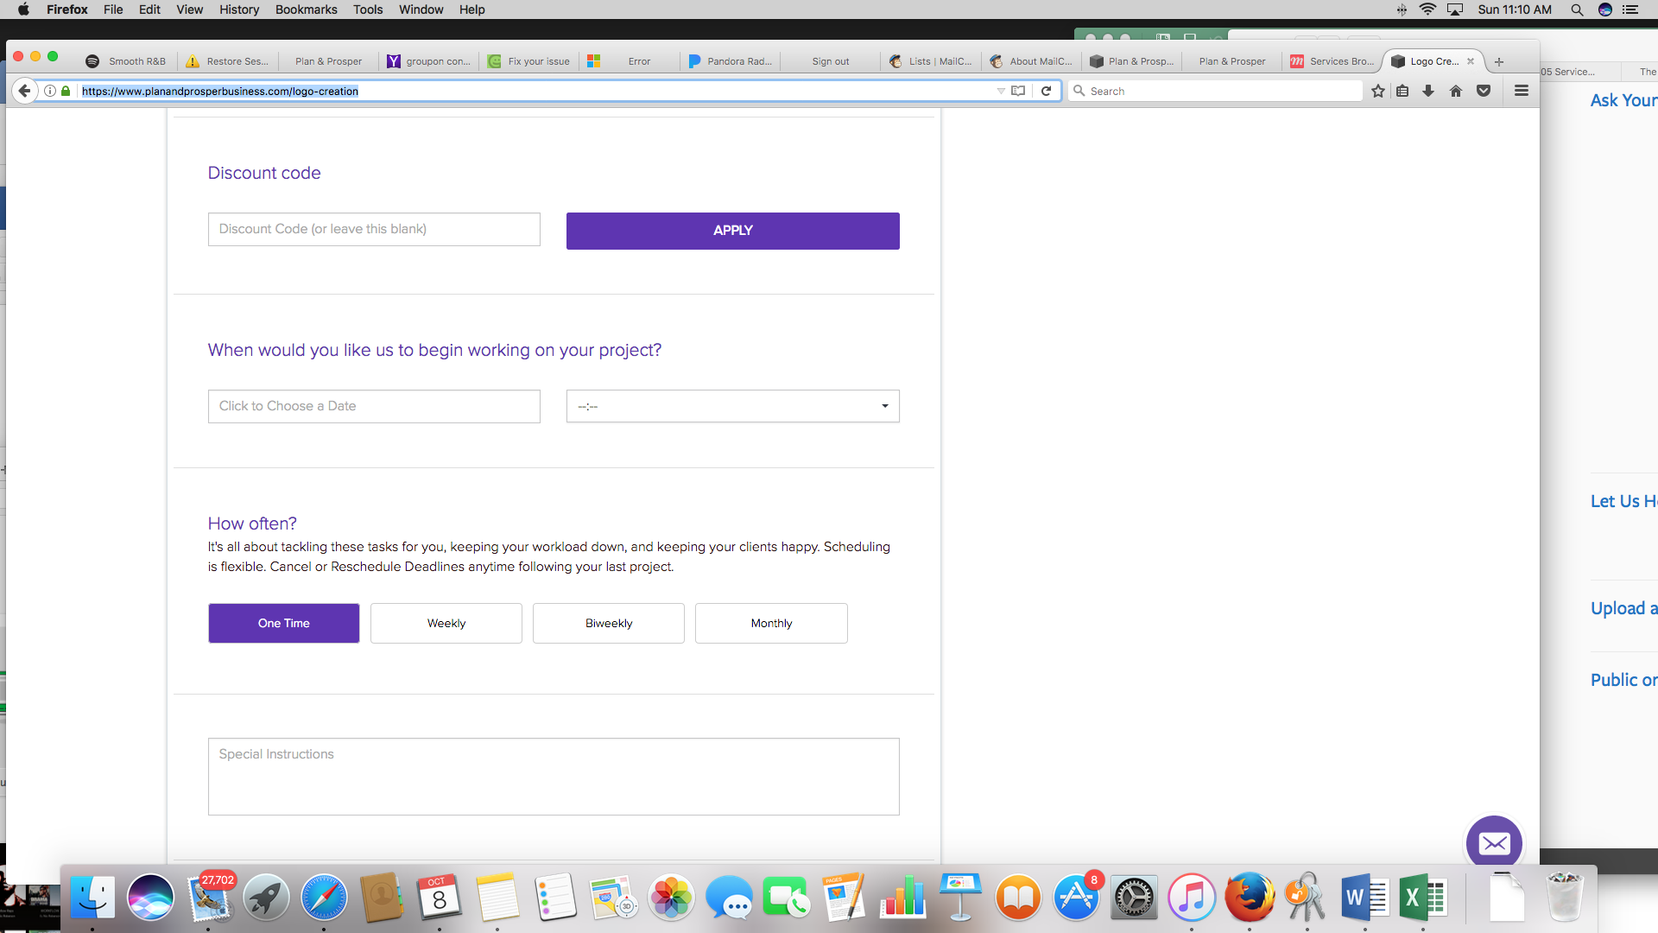1658x933 pixels.
Task: Select the Biweekly frequency option
Action: tap(608, 623)
